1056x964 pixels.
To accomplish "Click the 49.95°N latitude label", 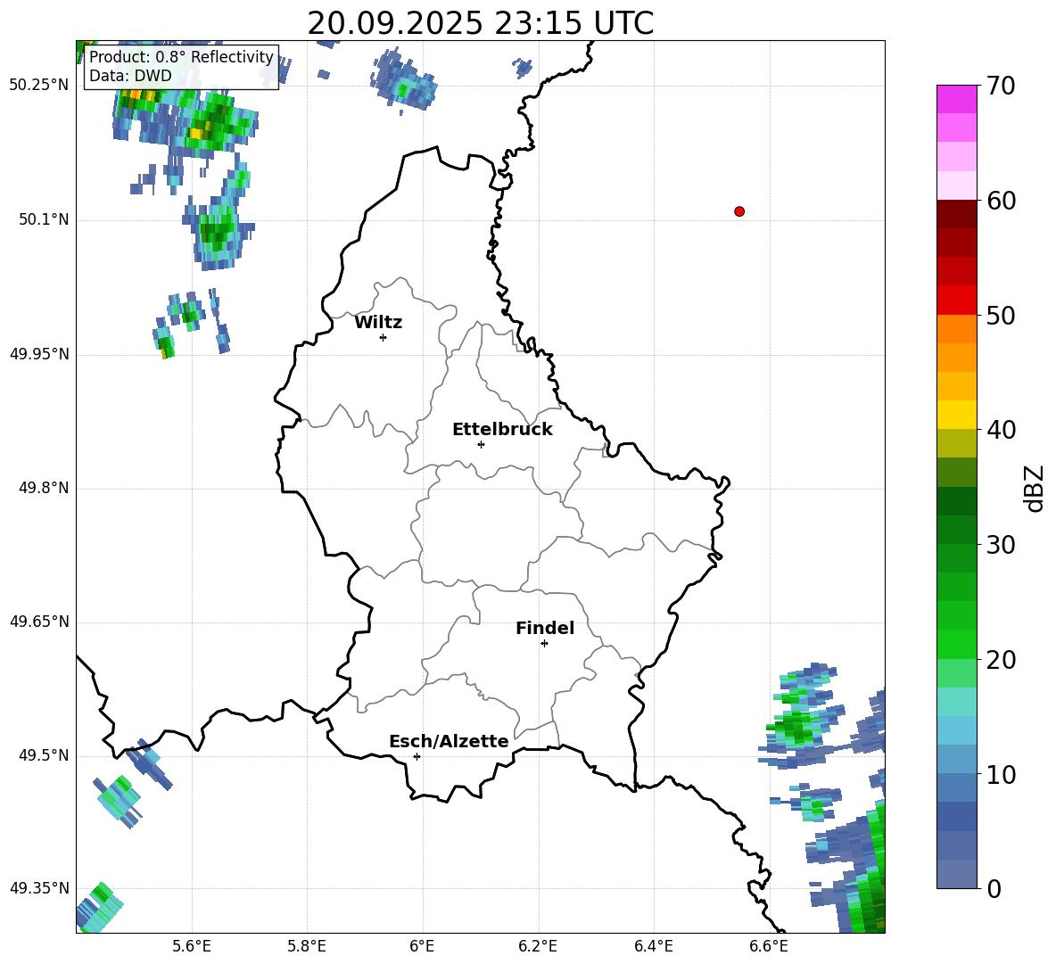I will 39,354.
